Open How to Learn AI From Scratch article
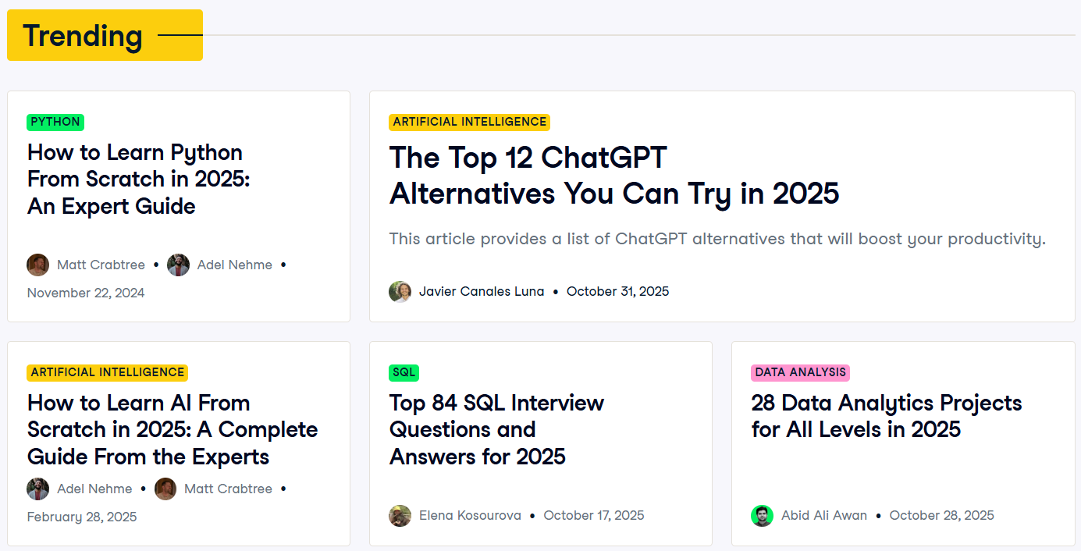 click(x=172, y=429)
